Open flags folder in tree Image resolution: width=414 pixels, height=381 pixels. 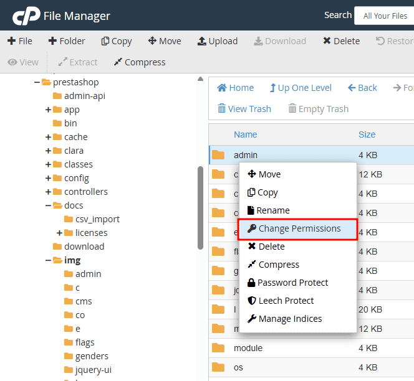tap(85, 342)
